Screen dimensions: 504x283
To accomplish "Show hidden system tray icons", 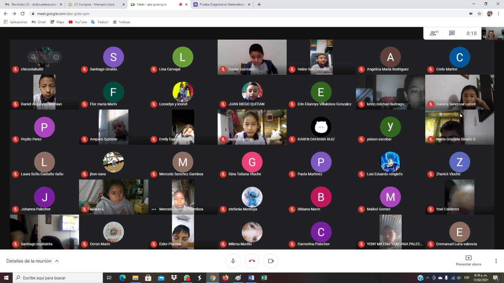I will (x=428, y=278).
